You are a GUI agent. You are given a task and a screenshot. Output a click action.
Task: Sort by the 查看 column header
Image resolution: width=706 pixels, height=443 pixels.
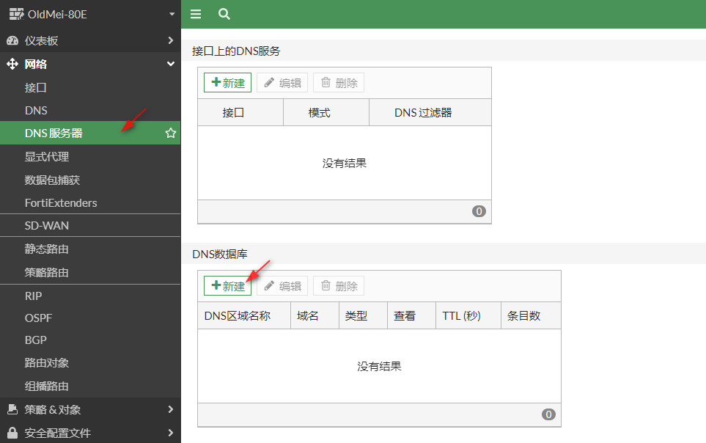pyautogui.click(x=411, y=315)
